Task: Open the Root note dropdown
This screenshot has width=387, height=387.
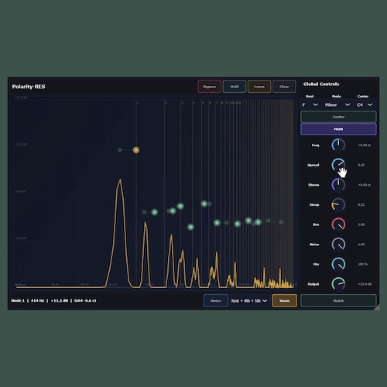Action: (x=310, y=104)
